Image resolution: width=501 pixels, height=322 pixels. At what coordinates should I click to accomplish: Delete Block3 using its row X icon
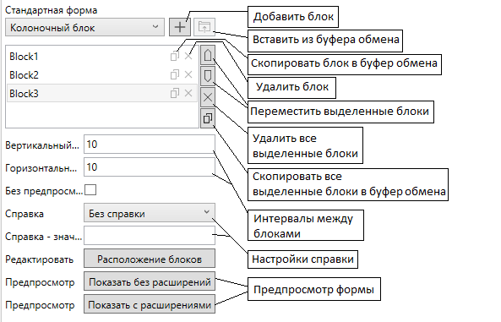(188, 93)
